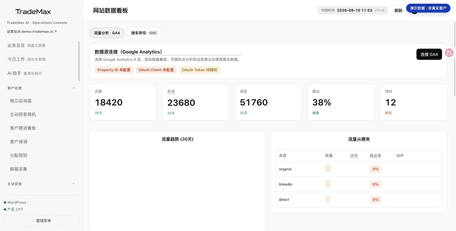Open 邮箱采集 in sidebar
Viewport: 456px width, 231px height.
coord(19,169)
